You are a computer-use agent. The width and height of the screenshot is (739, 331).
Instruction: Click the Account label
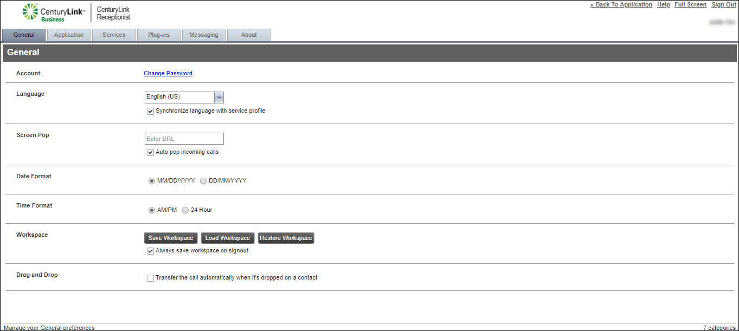(x=28, y=73)
